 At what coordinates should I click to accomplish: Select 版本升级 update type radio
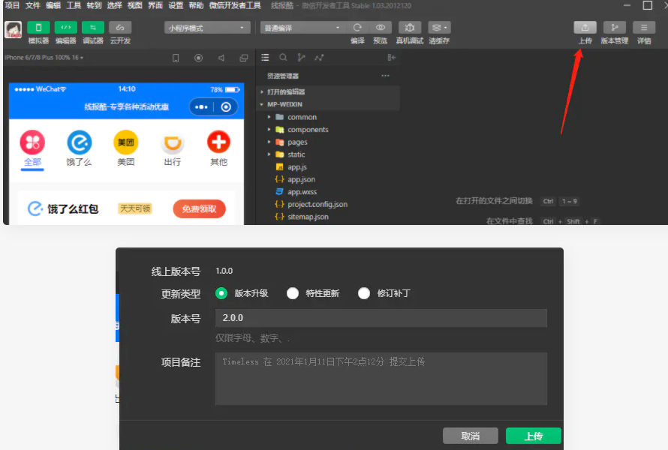(x=221, y=293)
